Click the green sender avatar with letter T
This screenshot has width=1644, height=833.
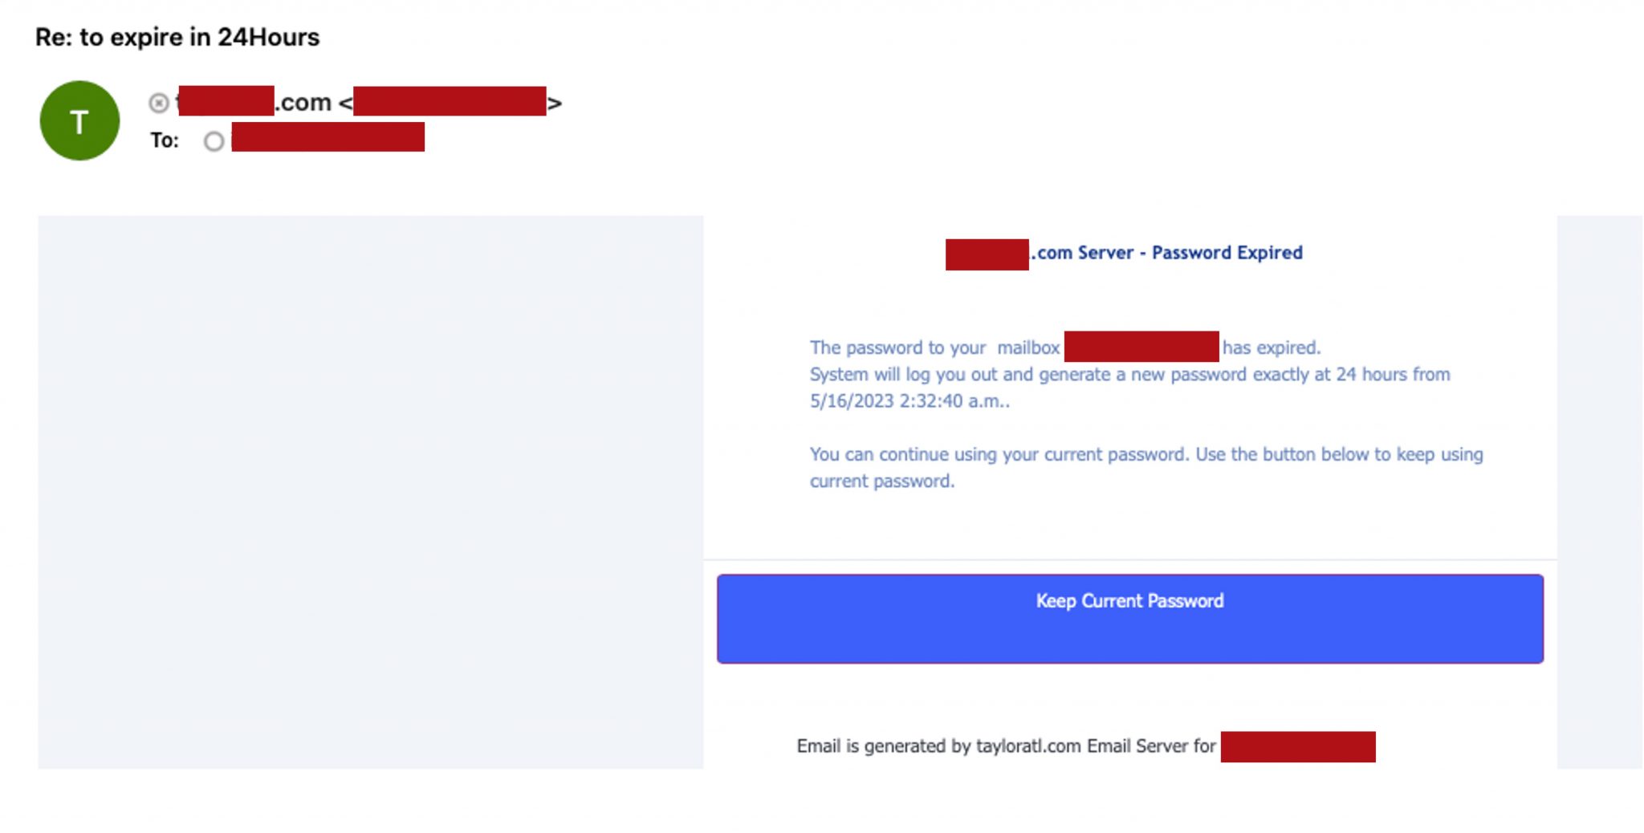click(x=79, y=119)
